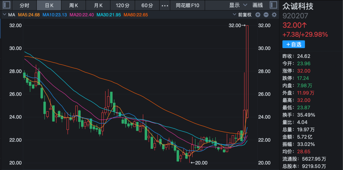The height and width of the screenshot is (170, 343).
Task: Choose the 60分 period tab
Action: pyautogui.click(x=147, y=5)
